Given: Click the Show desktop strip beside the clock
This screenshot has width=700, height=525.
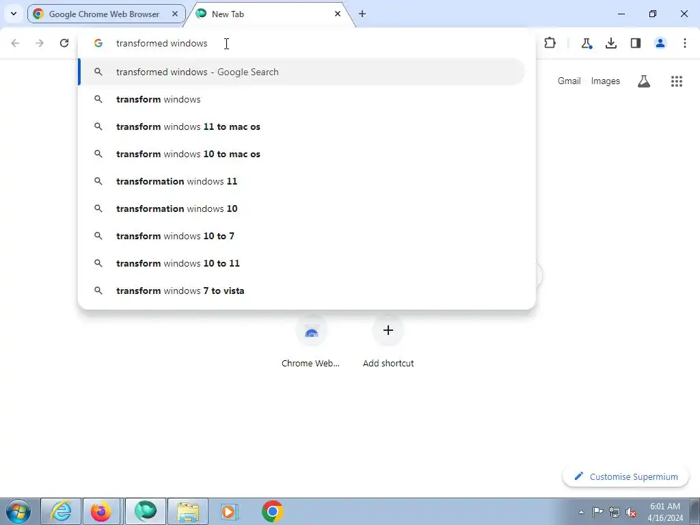Looking at the screenshot, I should (x=695, y=511).
